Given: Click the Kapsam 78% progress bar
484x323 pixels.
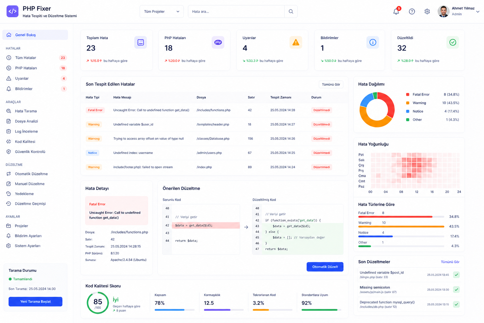Looking at the screenshot, I should 175,310.
